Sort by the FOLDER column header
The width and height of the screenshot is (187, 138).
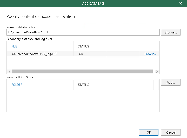tap(17, 85)
